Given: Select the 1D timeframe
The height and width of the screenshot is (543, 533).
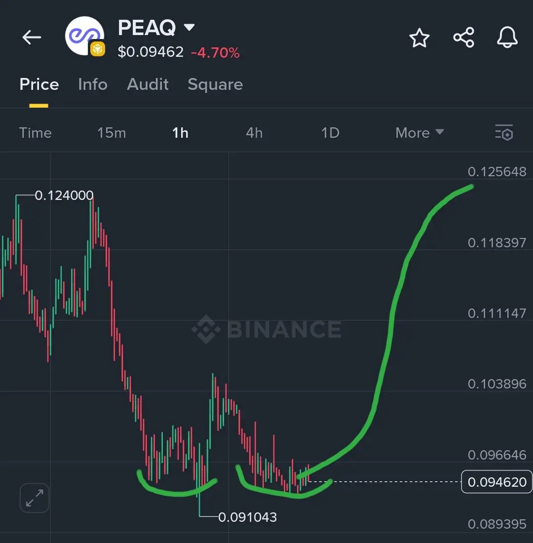Looking at the screenshot, I should (330, 133).
